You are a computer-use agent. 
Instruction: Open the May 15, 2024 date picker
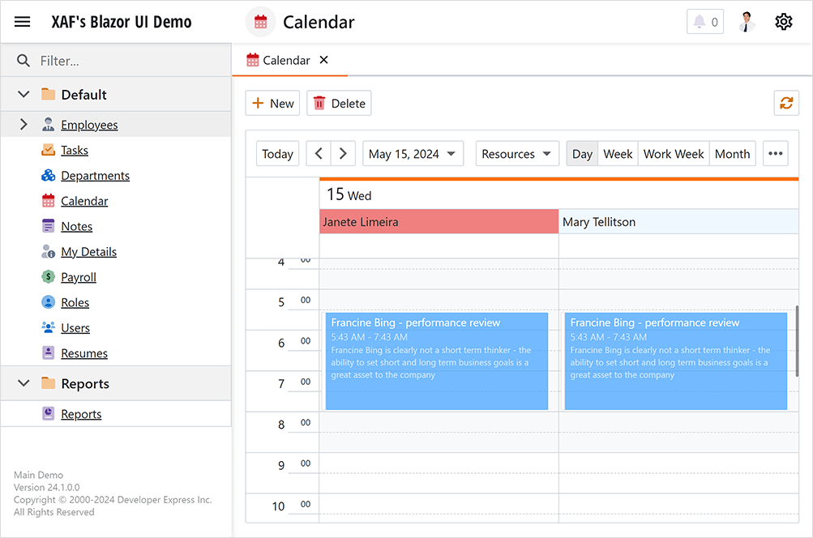413,153
